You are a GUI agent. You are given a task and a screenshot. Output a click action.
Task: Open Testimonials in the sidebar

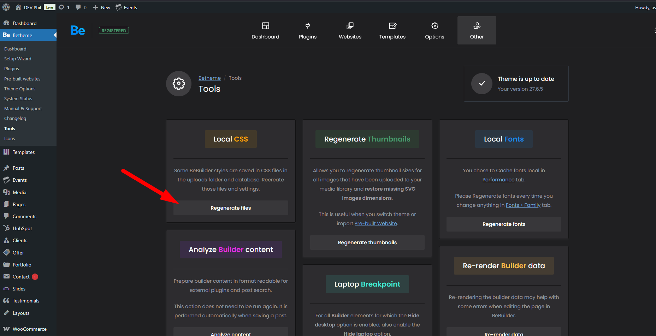pos(28,301)
